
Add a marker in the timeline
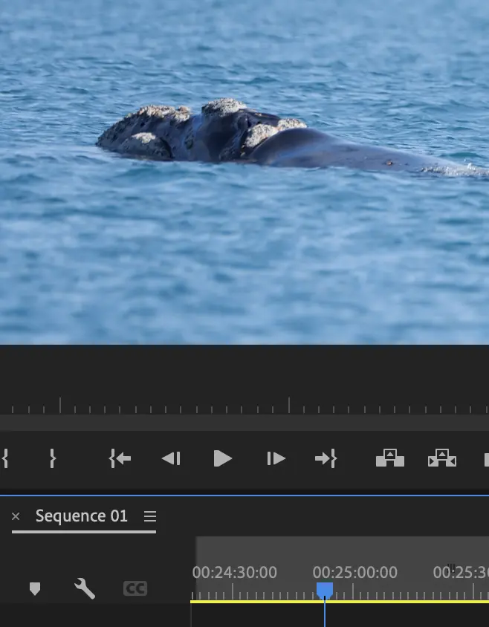(34, 589)
